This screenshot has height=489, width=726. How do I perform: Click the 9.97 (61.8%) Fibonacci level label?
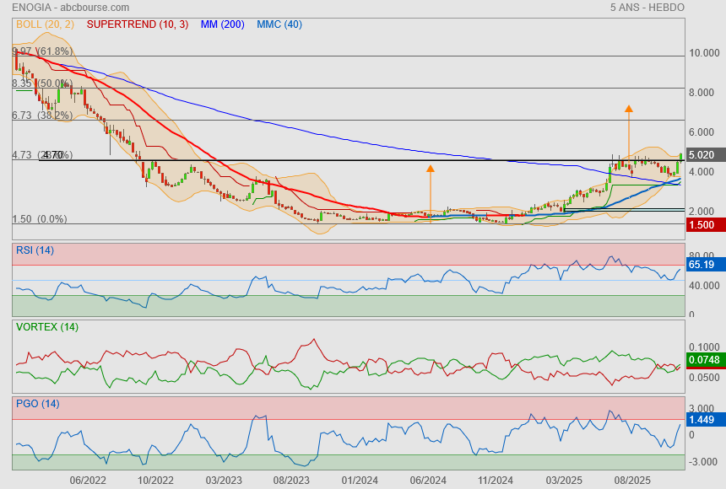(x=40, y=51)
